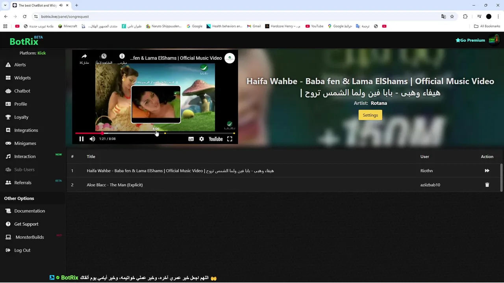
Task: Click the Referrals icon
Action: click(8, 183)
